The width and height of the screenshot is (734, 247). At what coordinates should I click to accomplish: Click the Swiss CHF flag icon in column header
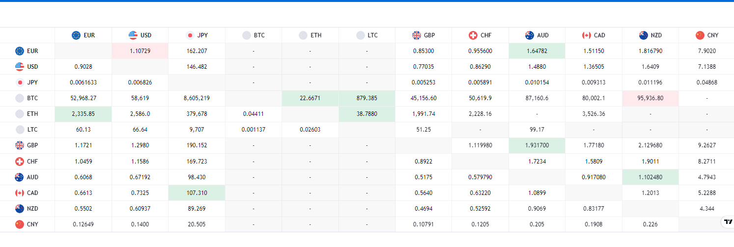tap(473, 35)
